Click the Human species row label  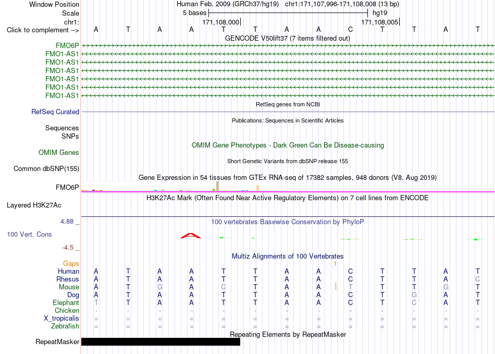(x=68, y=271)
